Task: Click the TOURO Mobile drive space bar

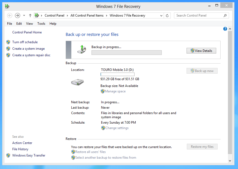Action: [x=117, y=74]
